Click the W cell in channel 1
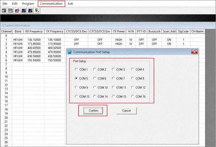The height and width of the screenshot is (147, 216). [x=131, y=40]
